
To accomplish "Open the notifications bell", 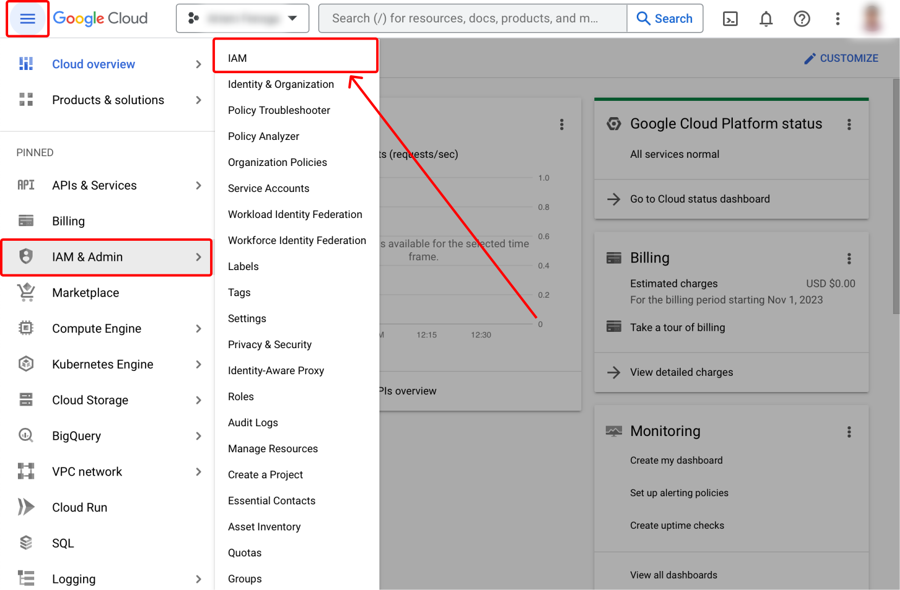I will pyautogui.click(x=766, y=19).
